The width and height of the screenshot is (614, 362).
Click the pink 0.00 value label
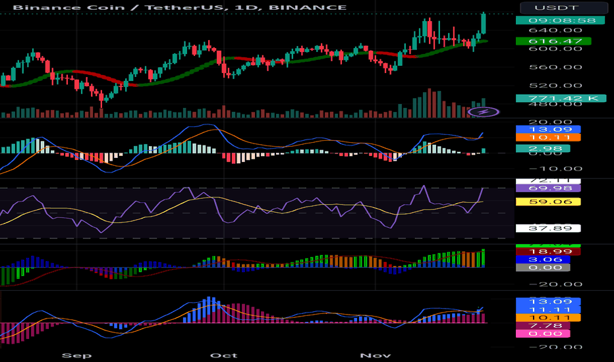pos(543,334)
